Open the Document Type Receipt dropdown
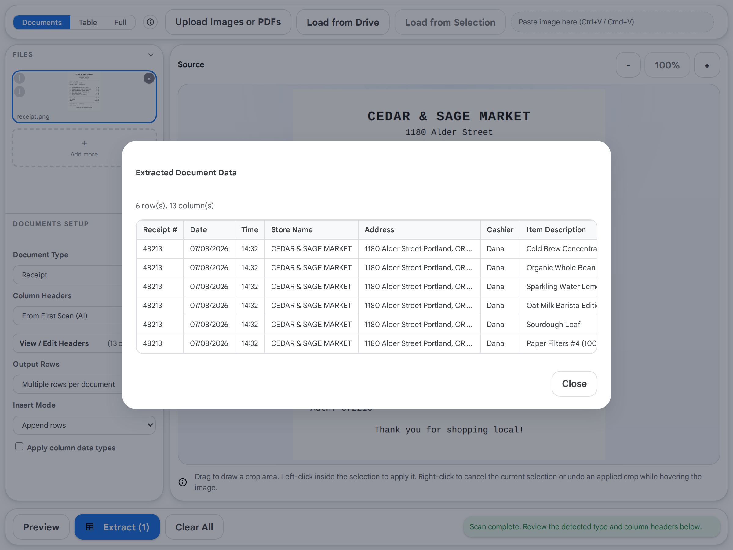 pyautogui.click(x=67, y=275)
